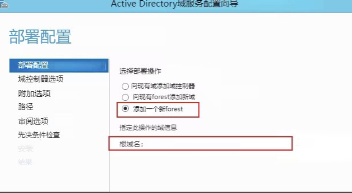Click the 添加一个新forest option label text
Image resolution: width=352 pixels, height=193 pixels.
(x=158, y=109)
